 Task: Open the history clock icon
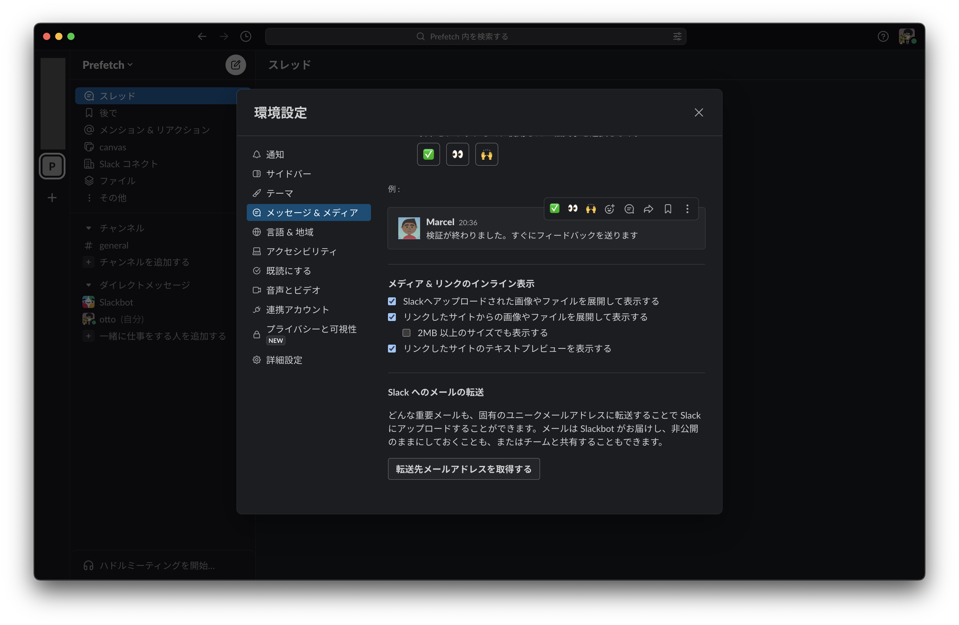(246, 37)
